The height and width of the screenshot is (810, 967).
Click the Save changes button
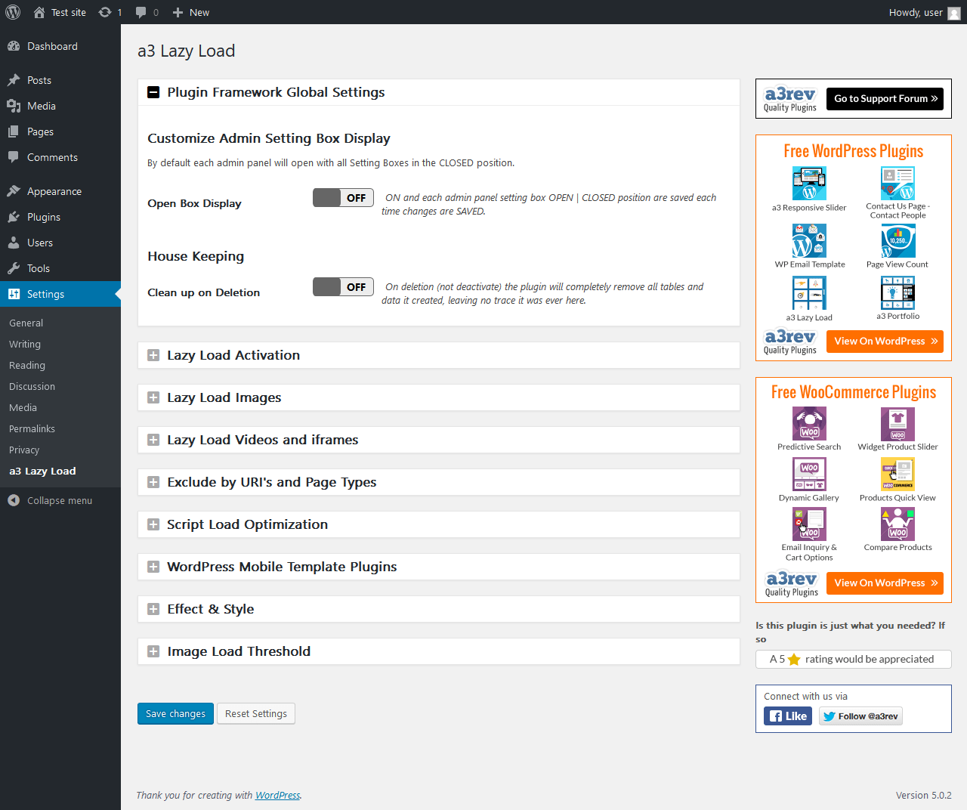coord(175,713)
